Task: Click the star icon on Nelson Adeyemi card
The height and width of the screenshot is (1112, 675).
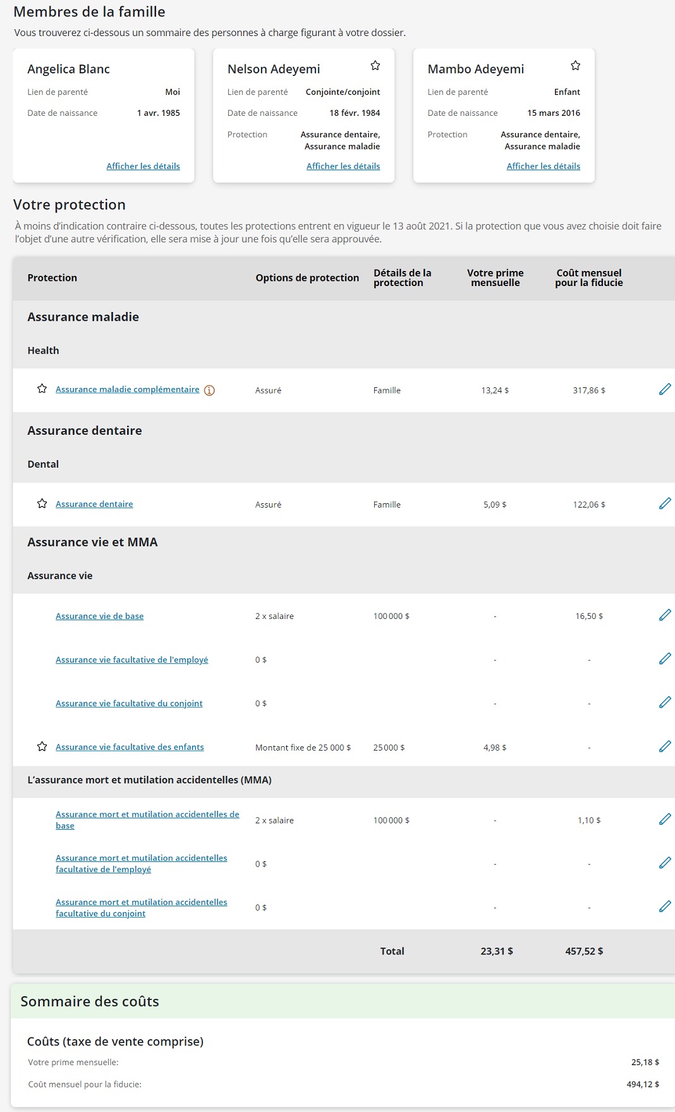Action: pos(375,65)
